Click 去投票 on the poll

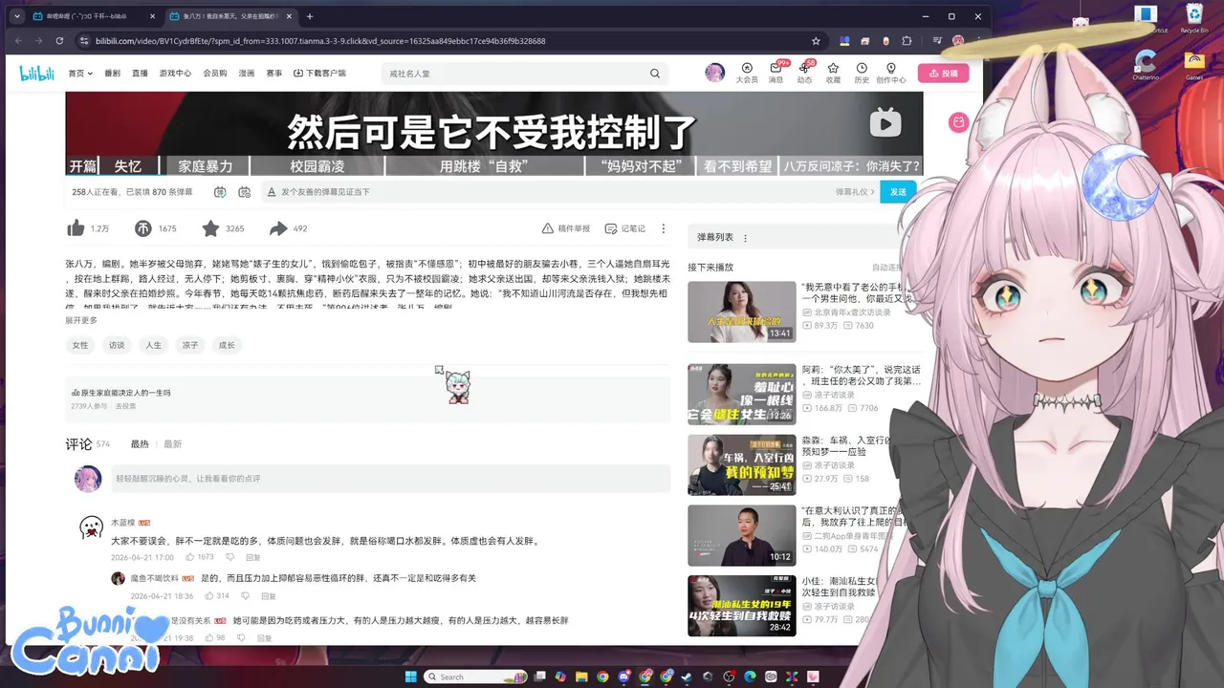tap(125, 406)
